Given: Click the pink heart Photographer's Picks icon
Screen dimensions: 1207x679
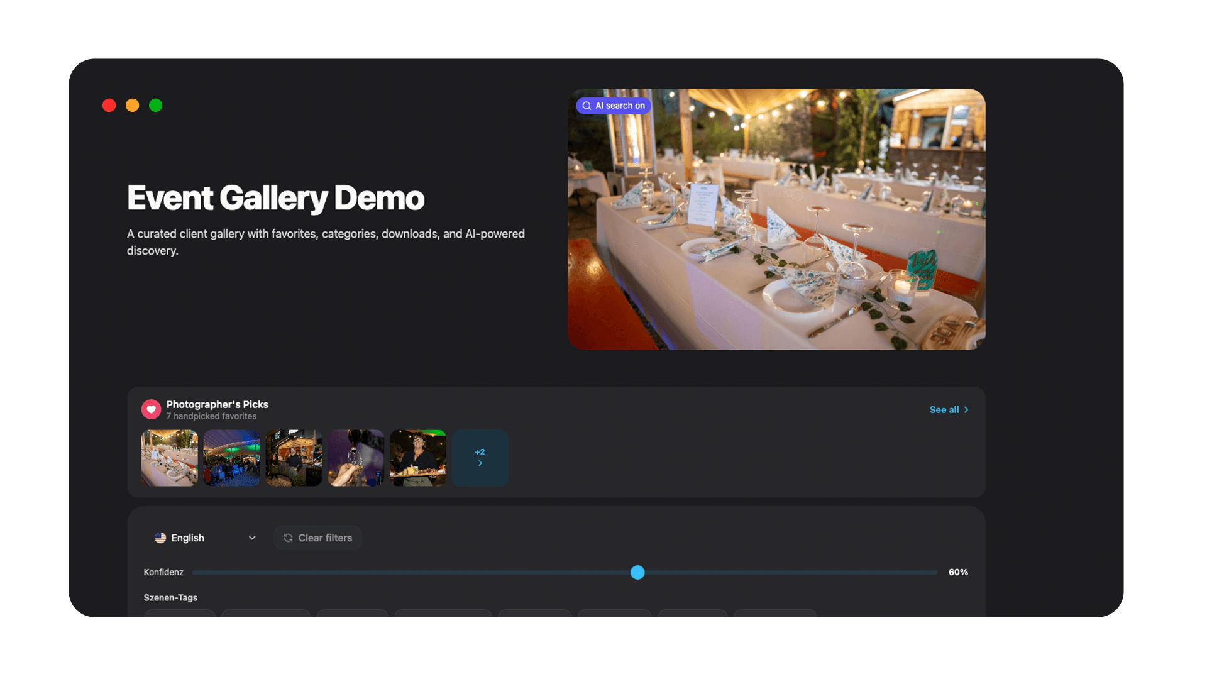Looking at the screenshot, I should [151, 410].
